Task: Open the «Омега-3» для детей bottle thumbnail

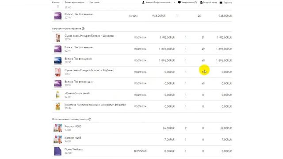Action: click(x=58, y=95)
